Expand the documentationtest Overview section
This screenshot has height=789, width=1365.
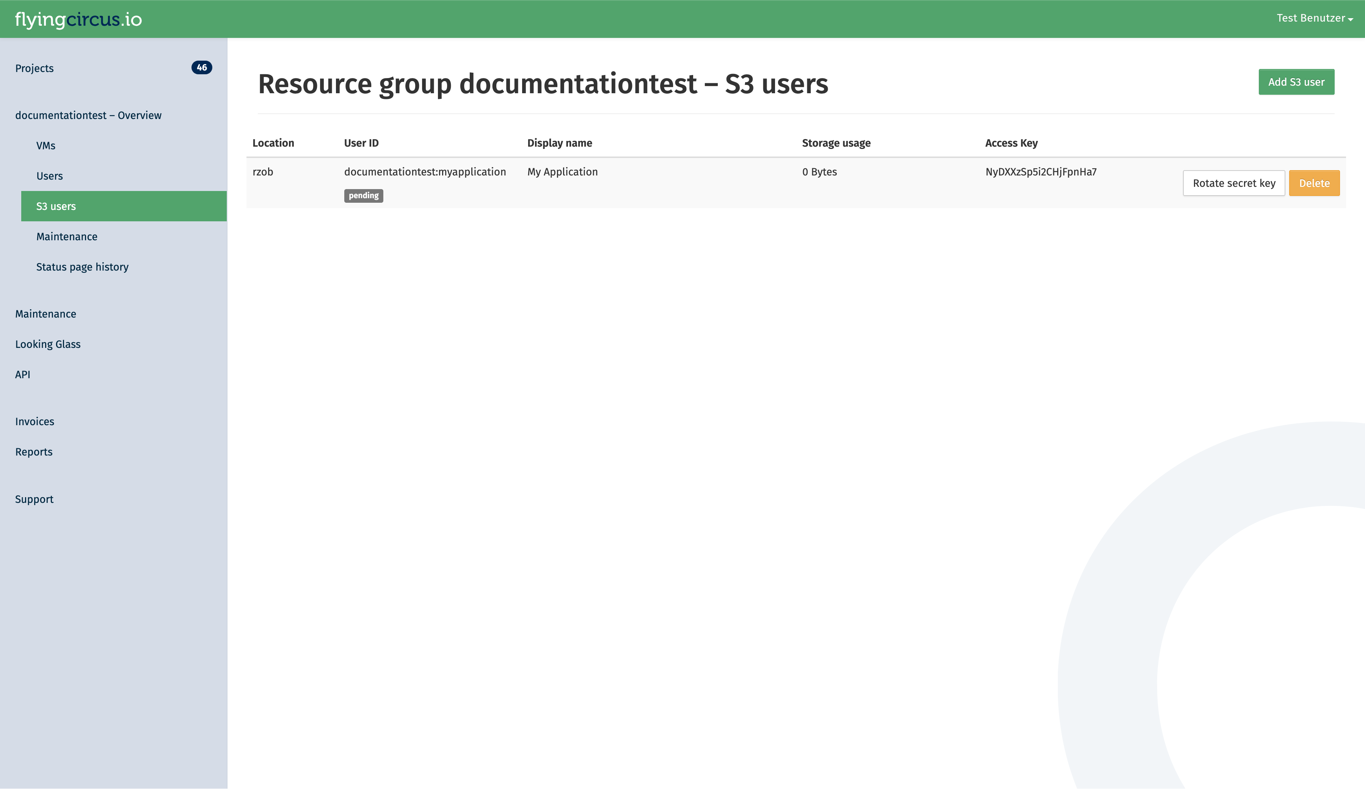[88, 114]
